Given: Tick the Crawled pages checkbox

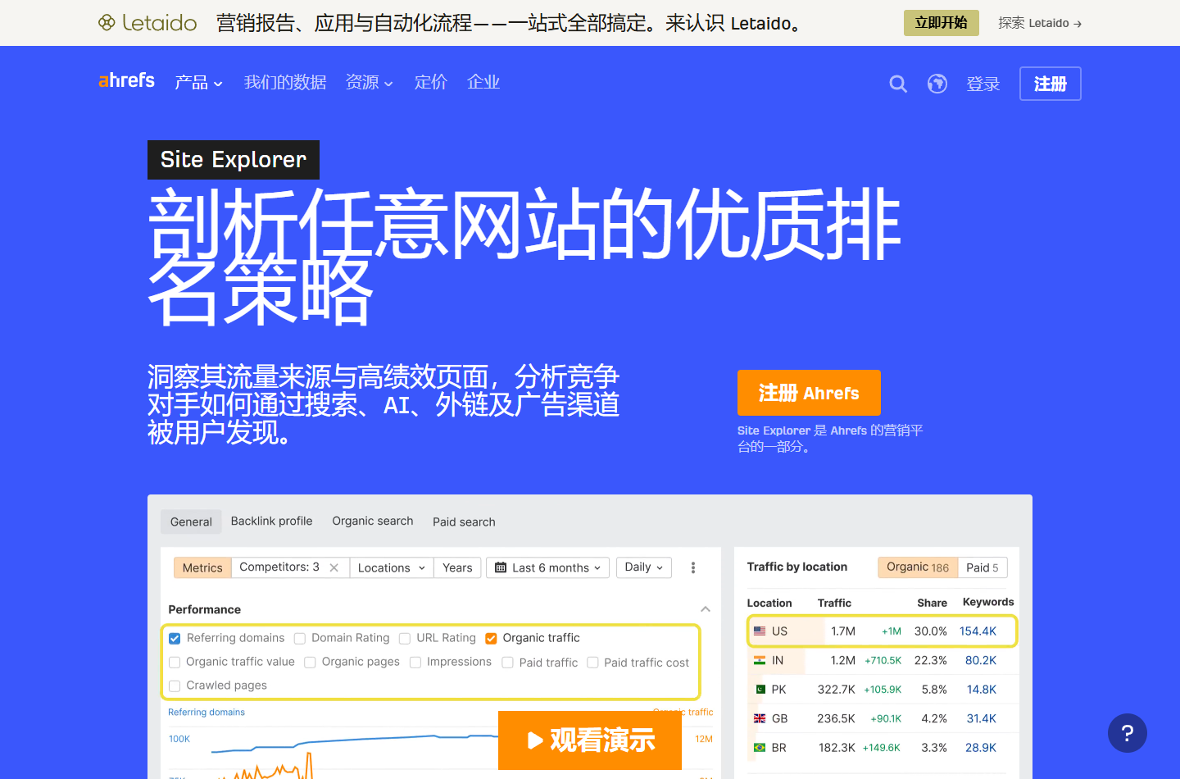Looking at the screenshot, I should 175,686.
